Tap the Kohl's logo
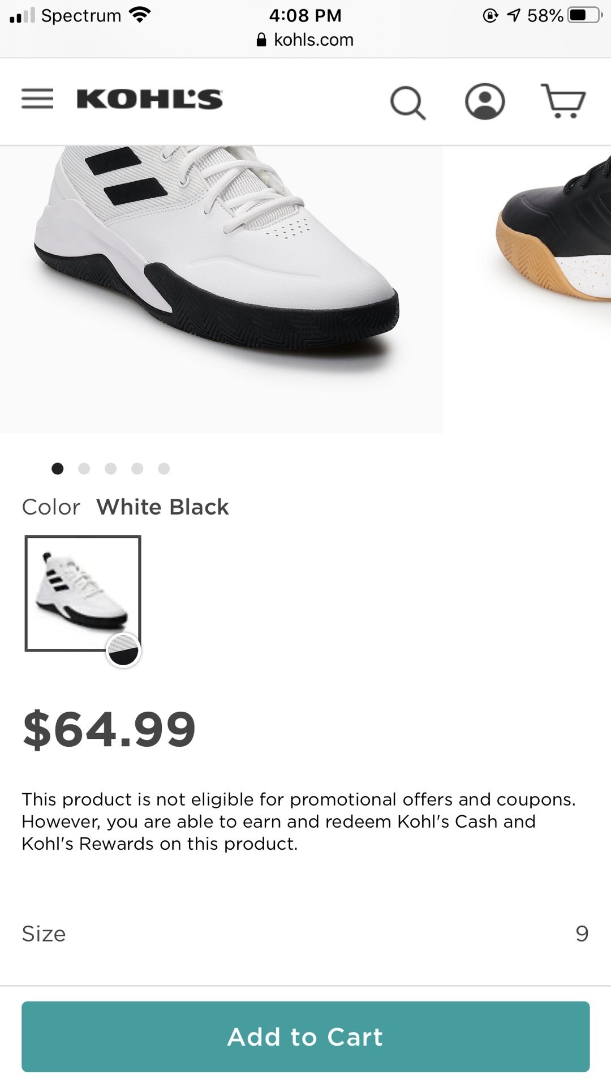The width and height of the screenshot is (611, 1087). coord(149,99)
